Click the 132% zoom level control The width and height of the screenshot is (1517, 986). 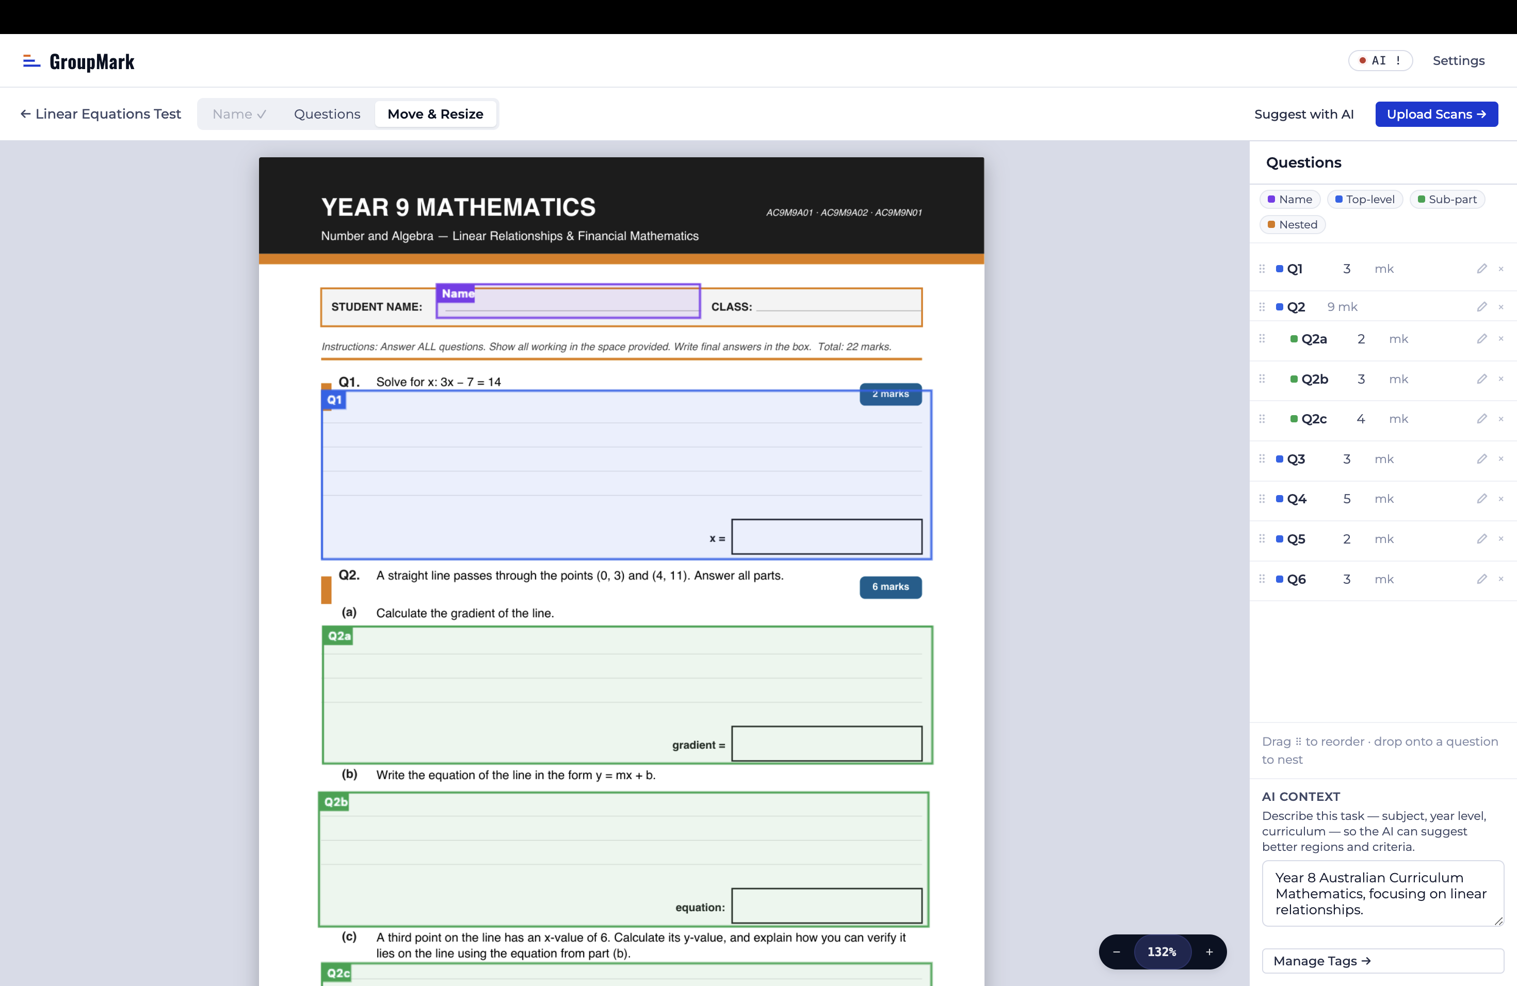pos(1162,951)
